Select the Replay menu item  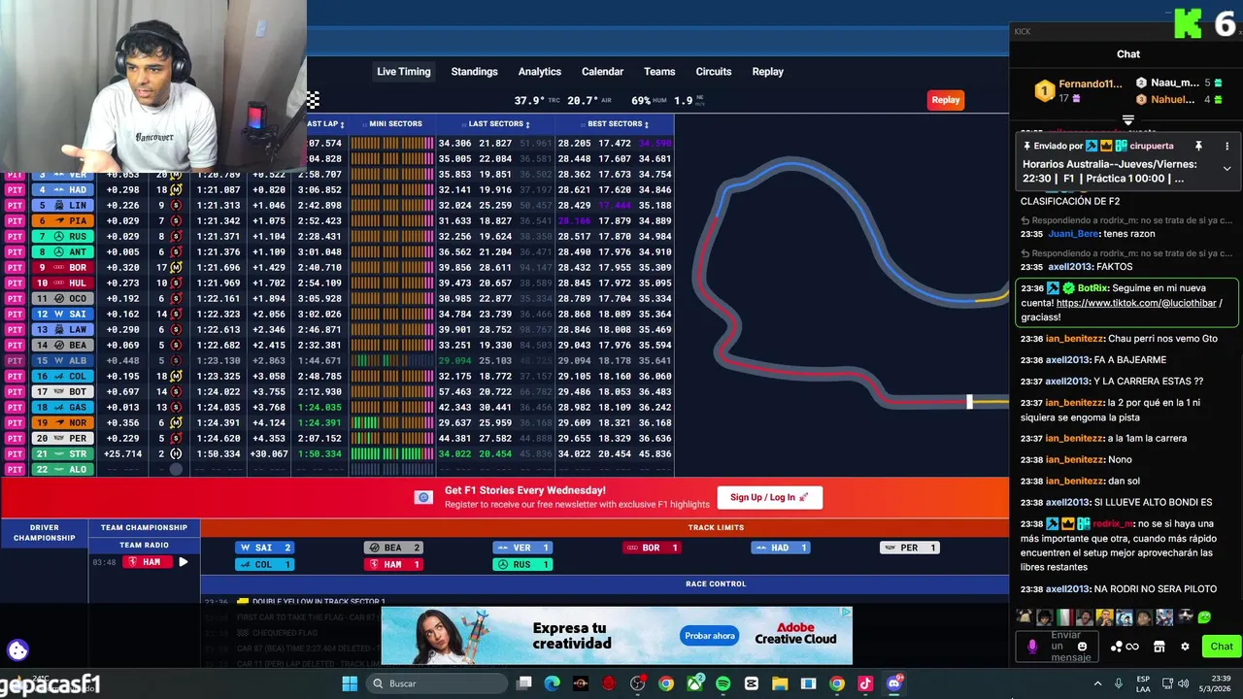click(767, 71)
